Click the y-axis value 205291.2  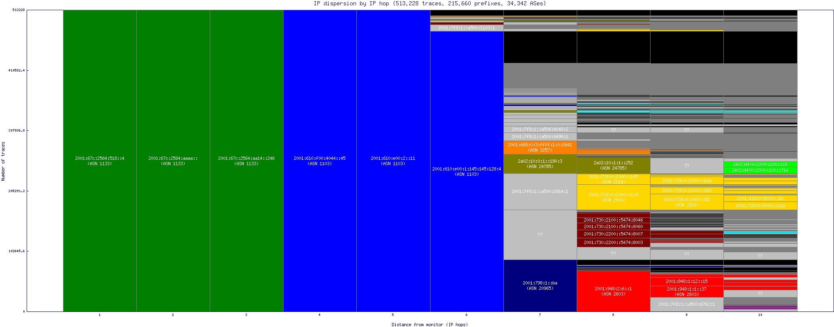point(16,191)
